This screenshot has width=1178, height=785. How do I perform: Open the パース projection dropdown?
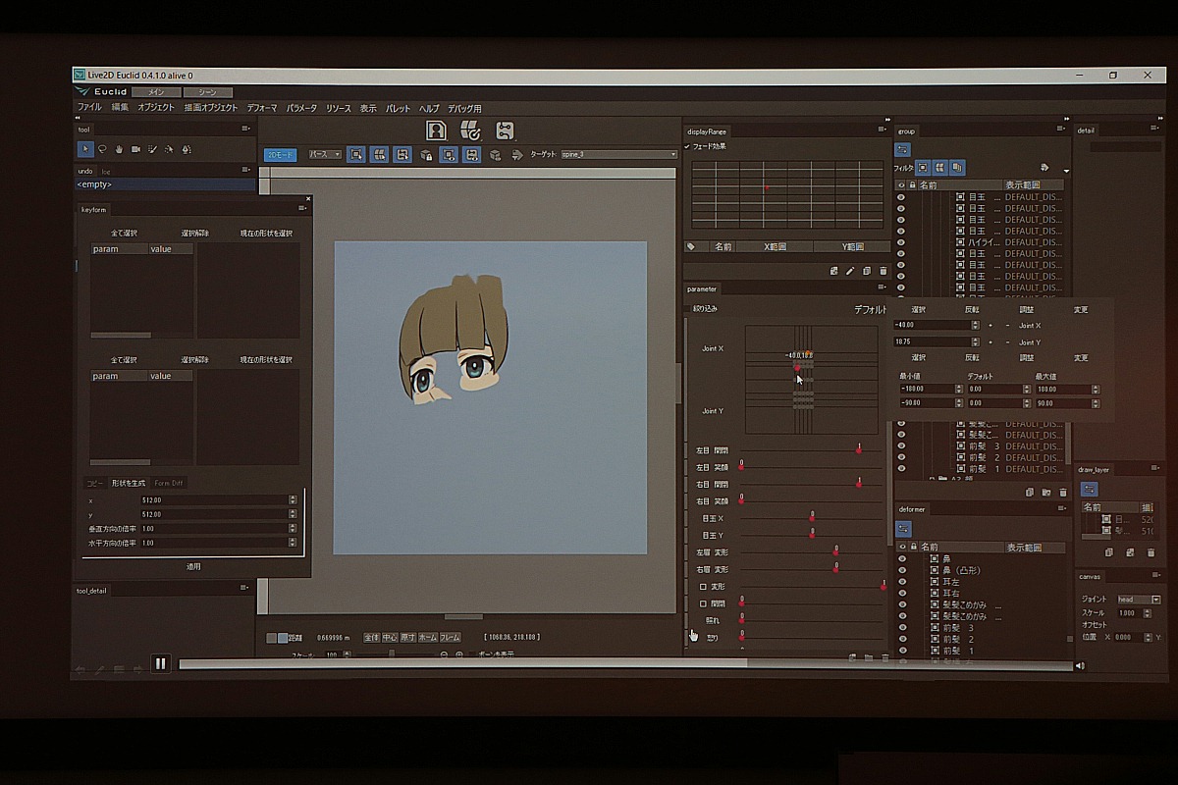pos(325,155)
